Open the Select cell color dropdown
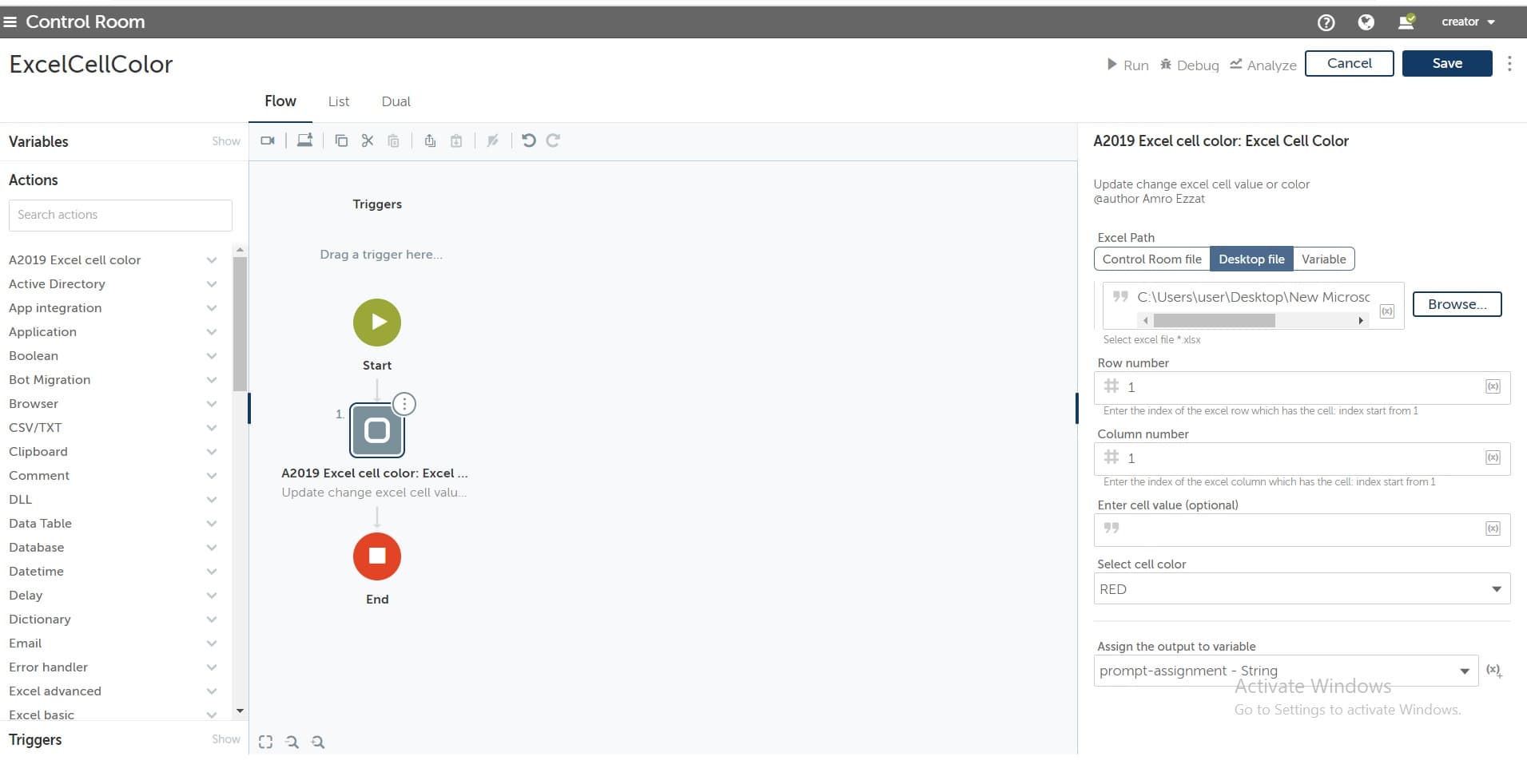The height and width of the screenshot is (776, 1527). click(x=1302, y=589)
